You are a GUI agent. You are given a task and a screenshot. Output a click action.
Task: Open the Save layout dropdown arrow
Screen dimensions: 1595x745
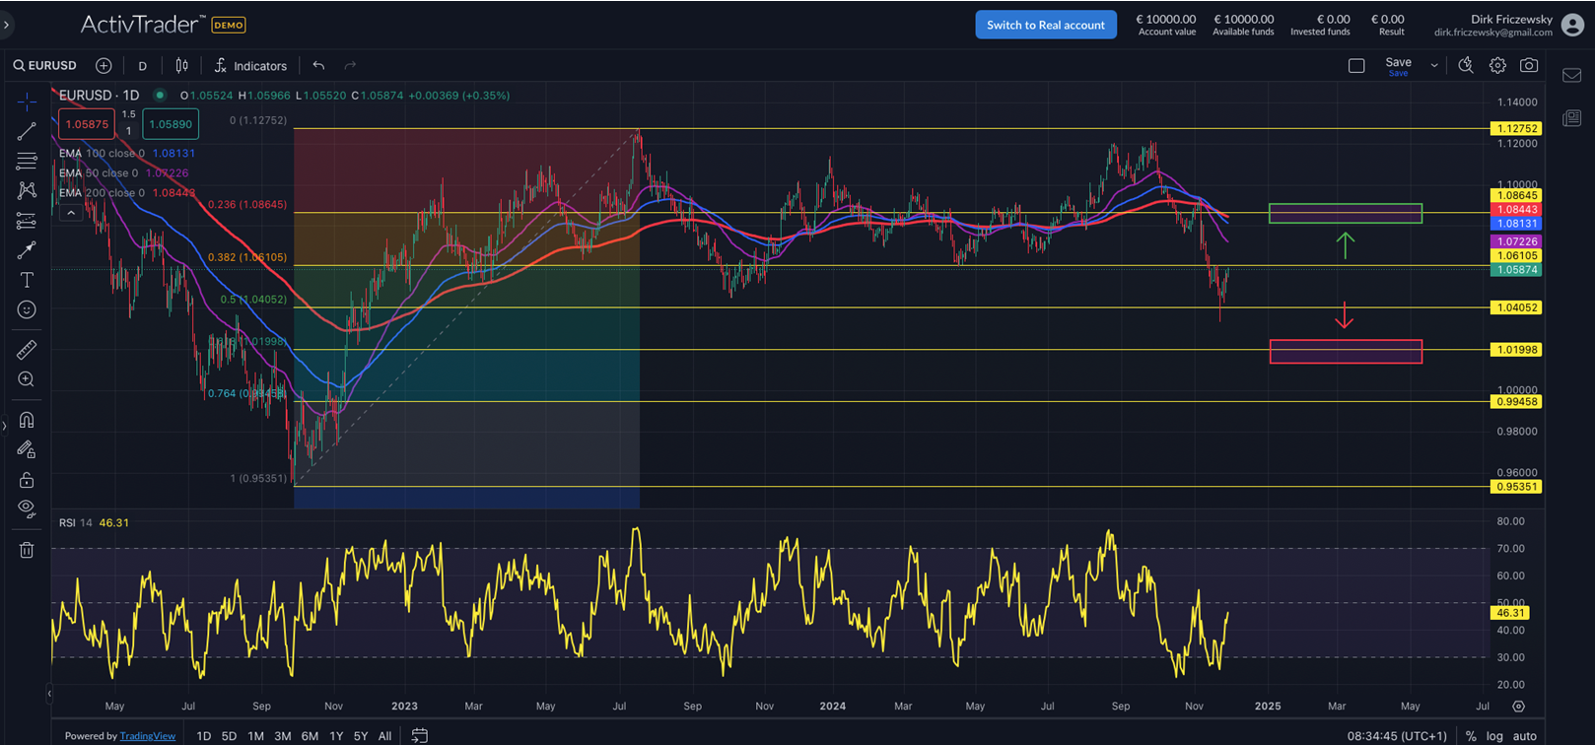(1433, 65)
